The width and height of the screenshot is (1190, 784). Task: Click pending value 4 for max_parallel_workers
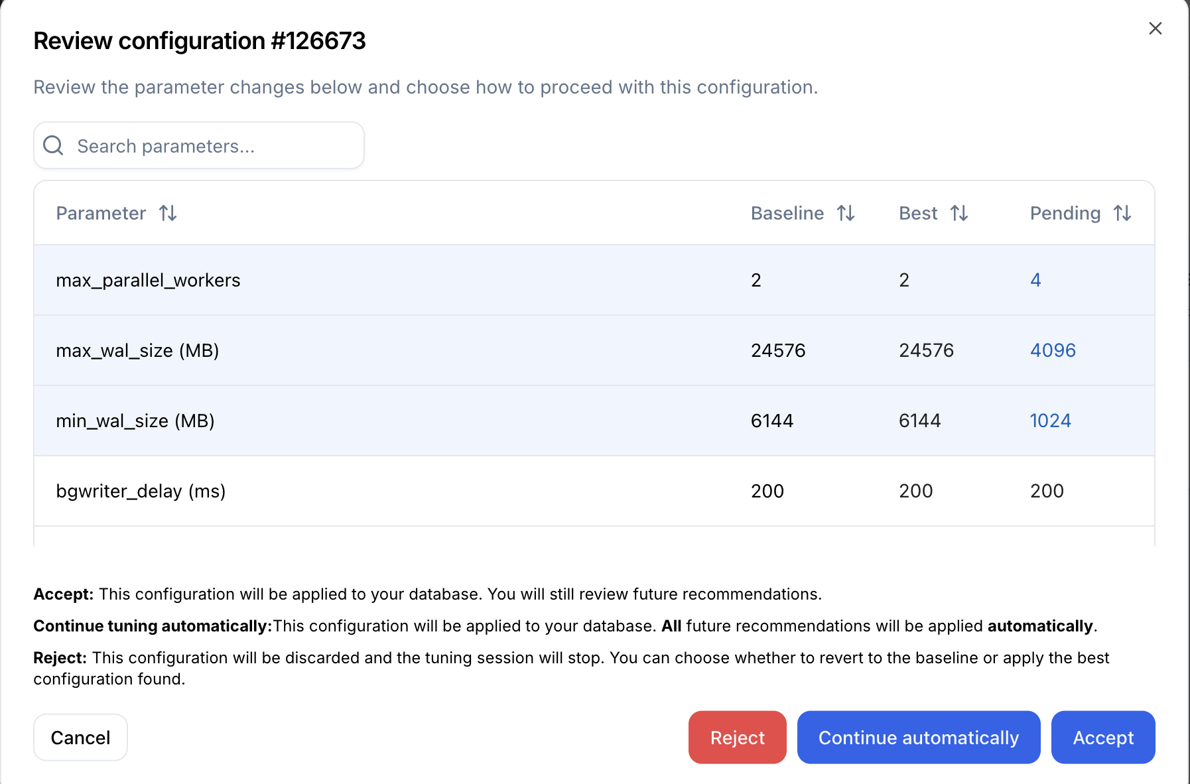(x=1035, y=280)
